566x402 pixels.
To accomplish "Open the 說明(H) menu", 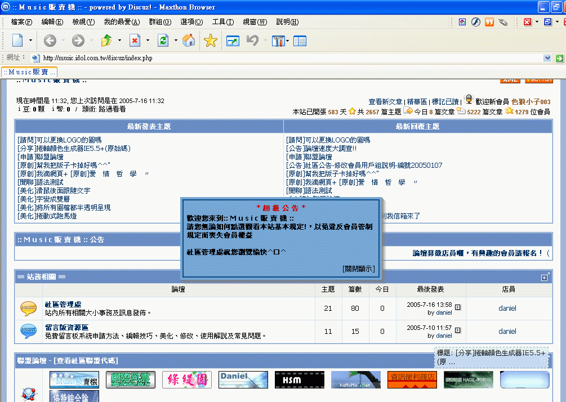I will pyautogui.click(x=287, y=22).
